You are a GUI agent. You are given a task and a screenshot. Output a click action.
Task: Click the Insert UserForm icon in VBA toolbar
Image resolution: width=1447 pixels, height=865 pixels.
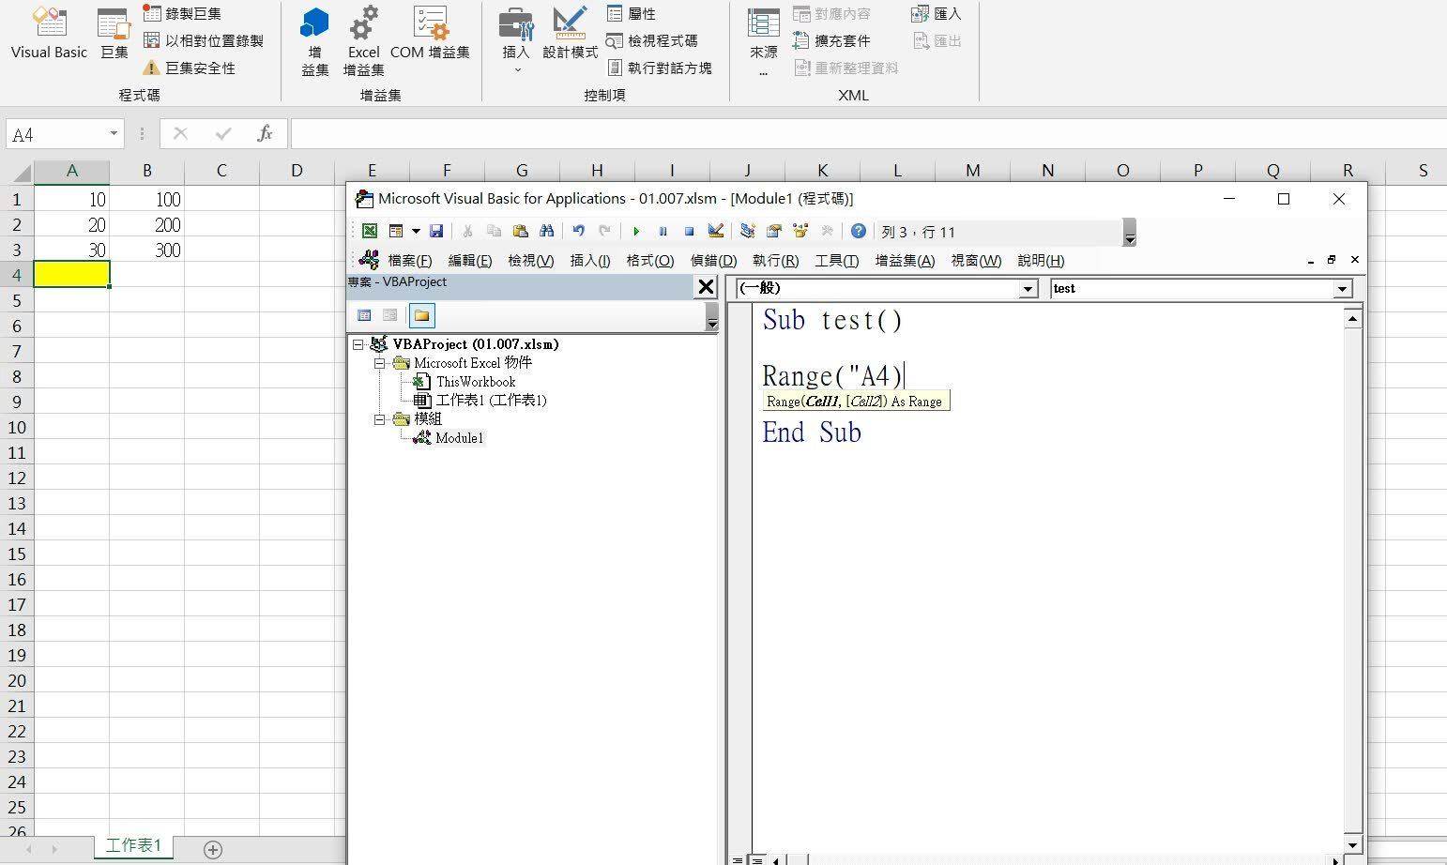point(396,231)
